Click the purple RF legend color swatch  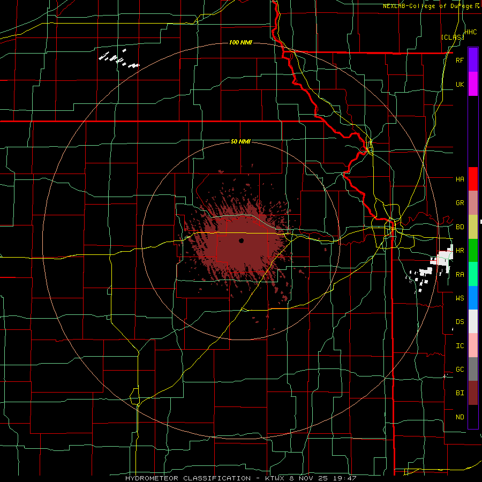(x=473, y=60)
